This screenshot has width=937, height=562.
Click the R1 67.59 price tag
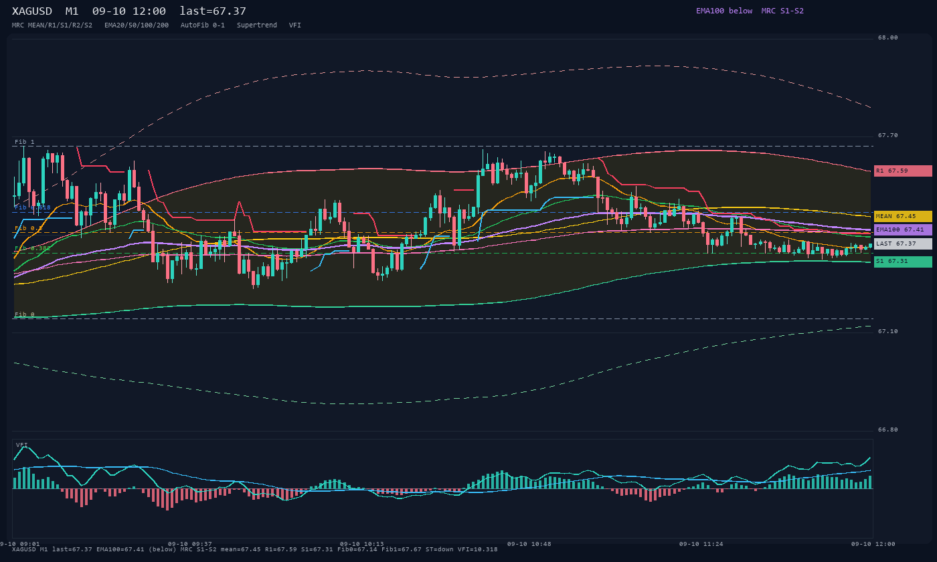(x=903, y=171)
